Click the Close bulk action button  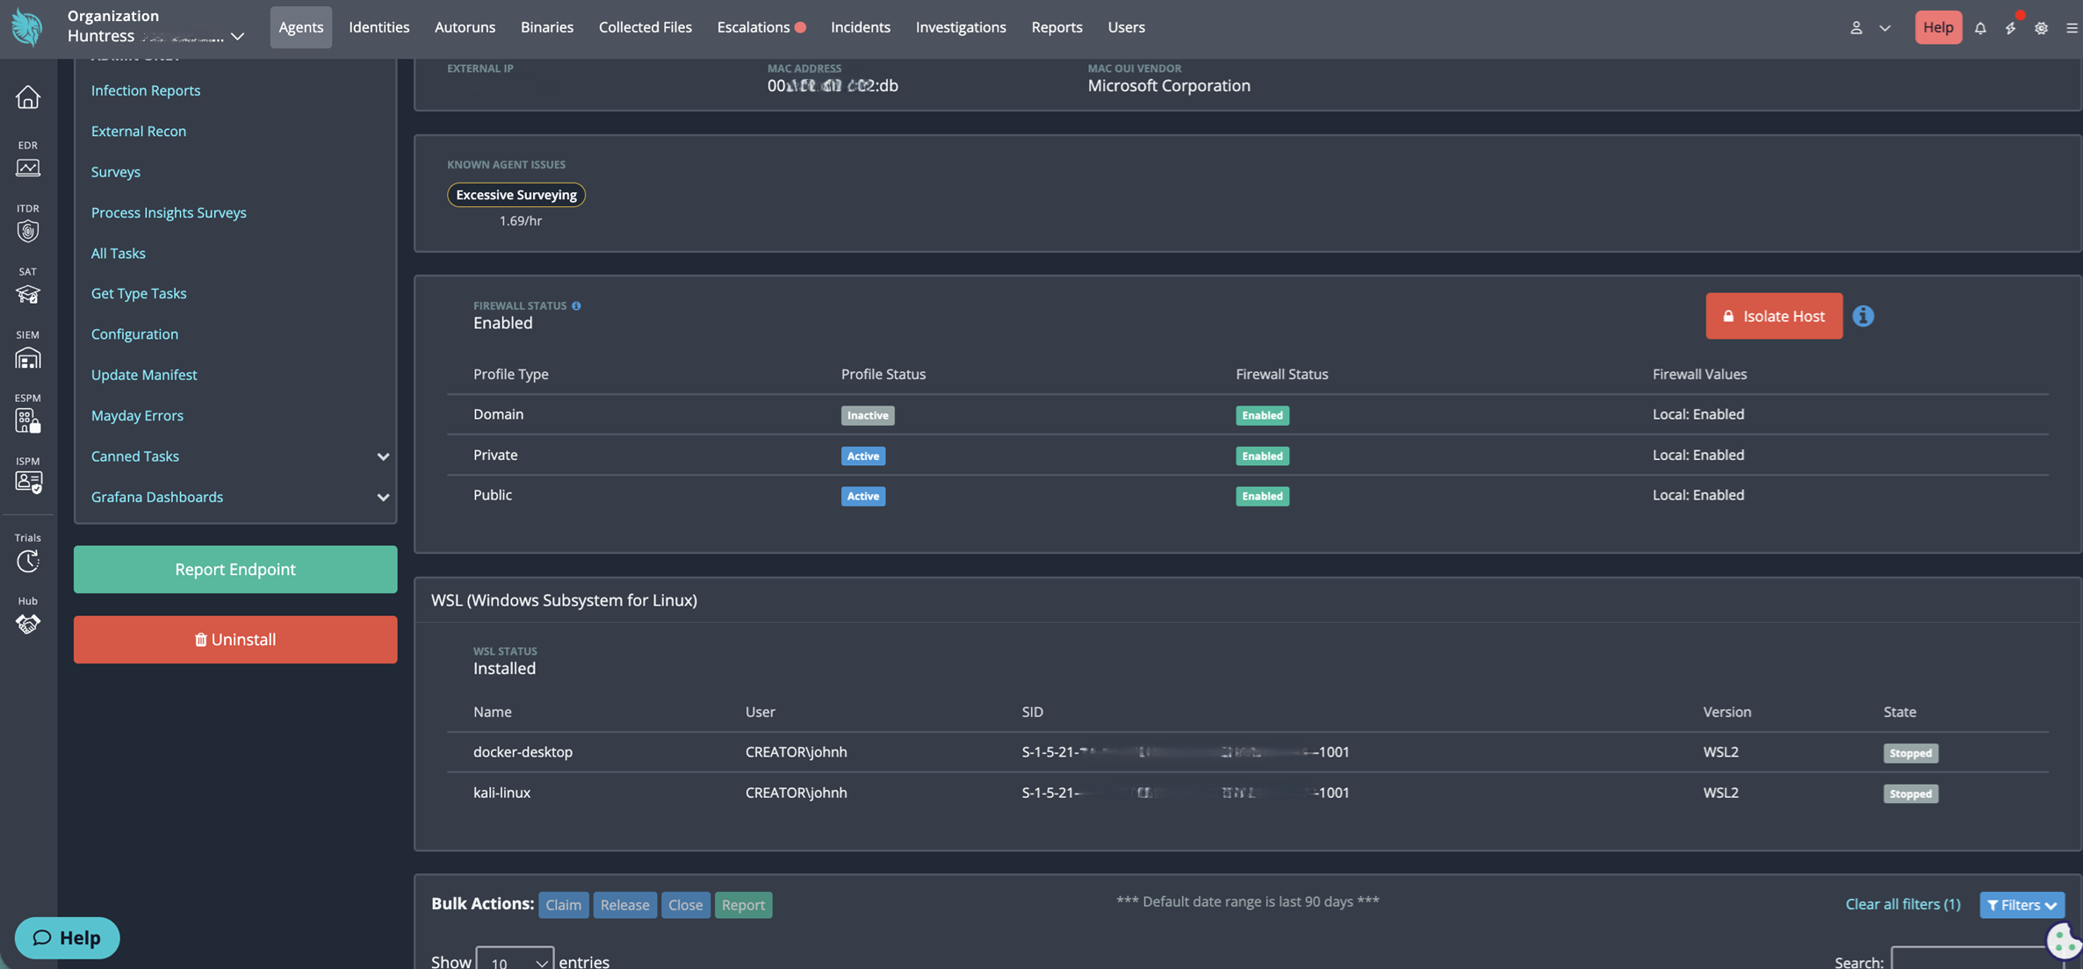click(x=686, y=905)
